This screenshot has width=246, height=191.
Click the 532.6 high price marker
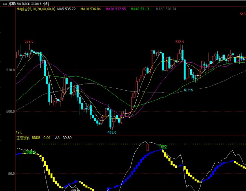click(x=29, y=41)
